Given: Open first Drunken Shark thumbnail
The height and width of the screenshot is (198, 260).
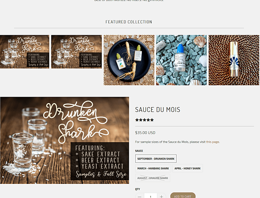Looking at the screenshot, I should pyautogui.click(x=25, y=52).
